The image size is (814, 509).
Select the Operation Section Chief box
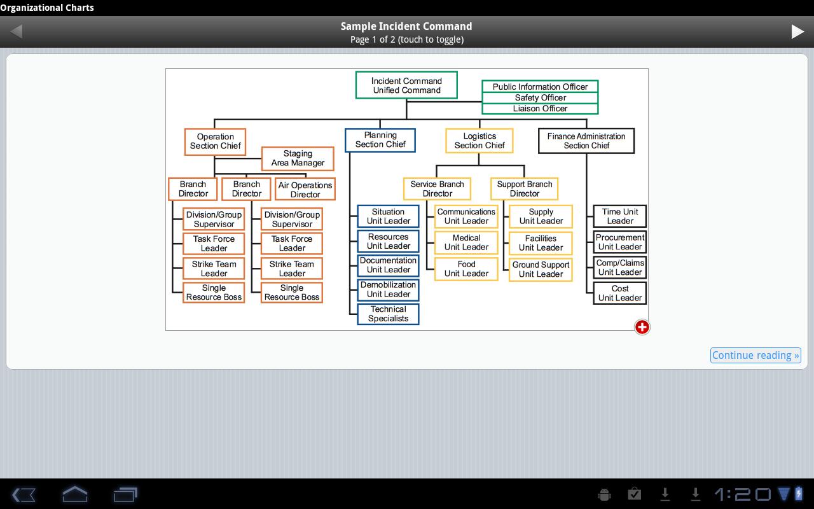coord(215,141)
